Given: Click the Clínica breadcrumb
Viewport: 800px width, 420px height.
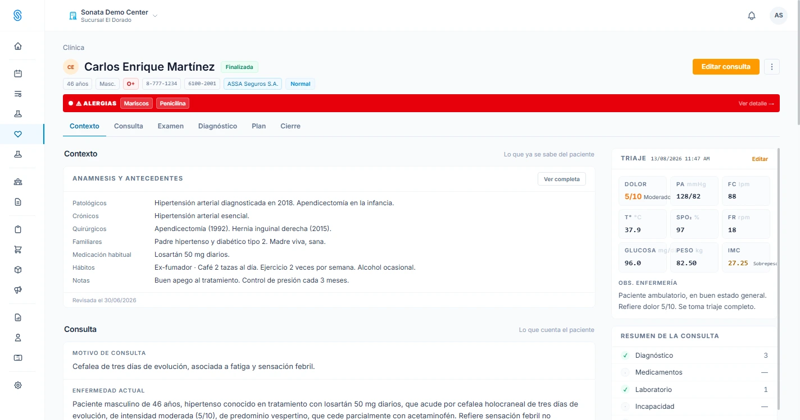Looking at the screenshot, I should [74, 48].
